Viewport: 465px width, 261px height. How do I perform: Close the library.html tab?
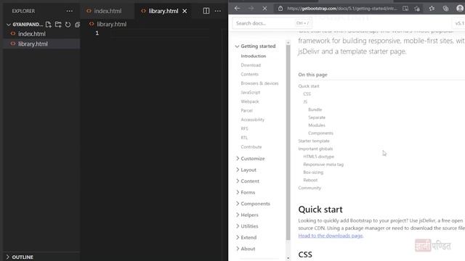pos(185,11)
